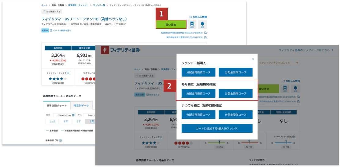Click info icon beside 基準価額（円） label
Image resolution: width=340 pixels, height=167 pixels.
tap(61, 141)
